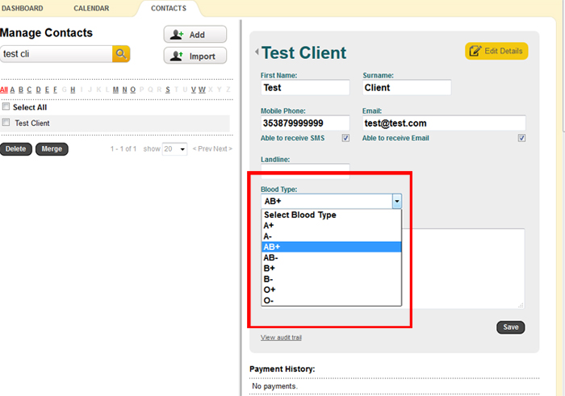
Task: Filter contacts by letter M
Action: (x=115, y=90)
